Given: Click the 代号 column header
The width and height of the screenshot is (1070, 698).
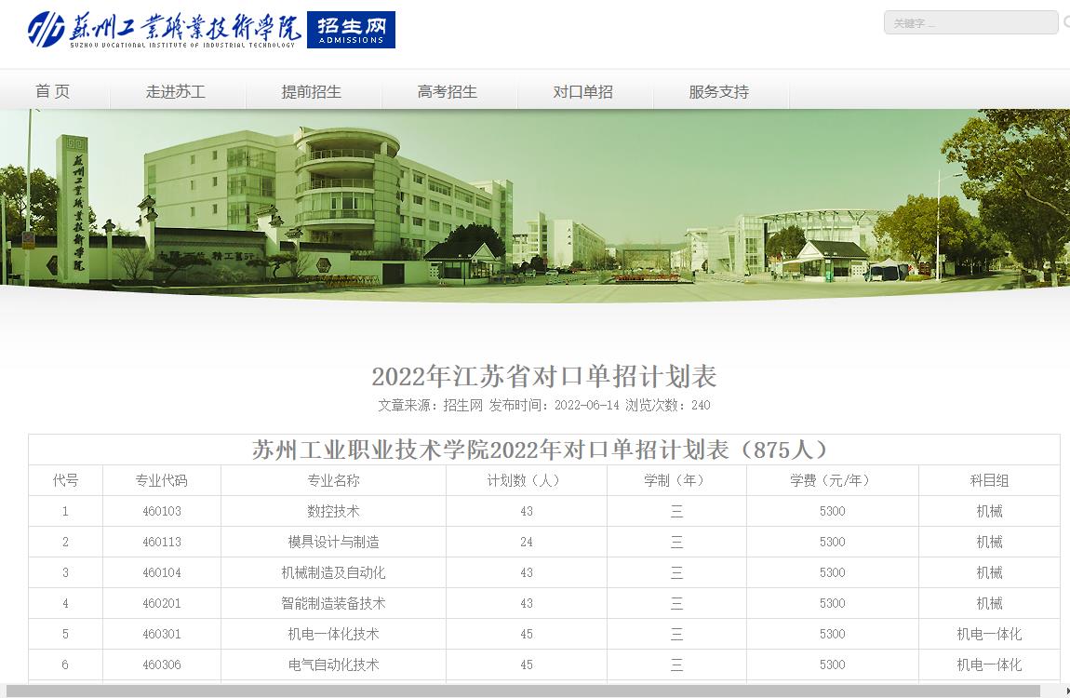Looking at the screenshot, I should tap(65, 480).
